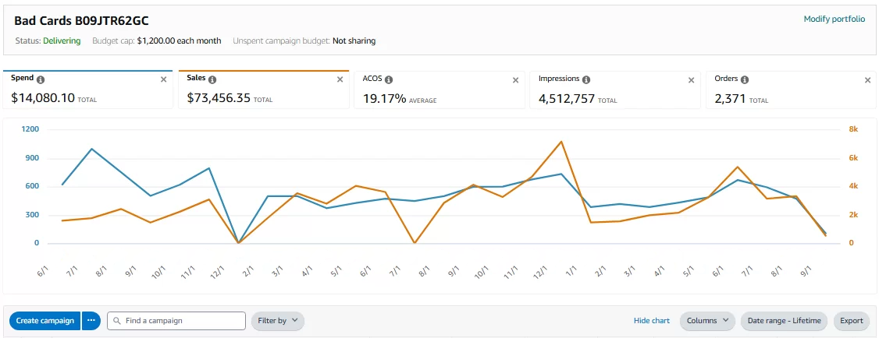Screen dimensions: 879x338
Task: Open the three-dot menu beside Create campaign
Action: point(91,321)
